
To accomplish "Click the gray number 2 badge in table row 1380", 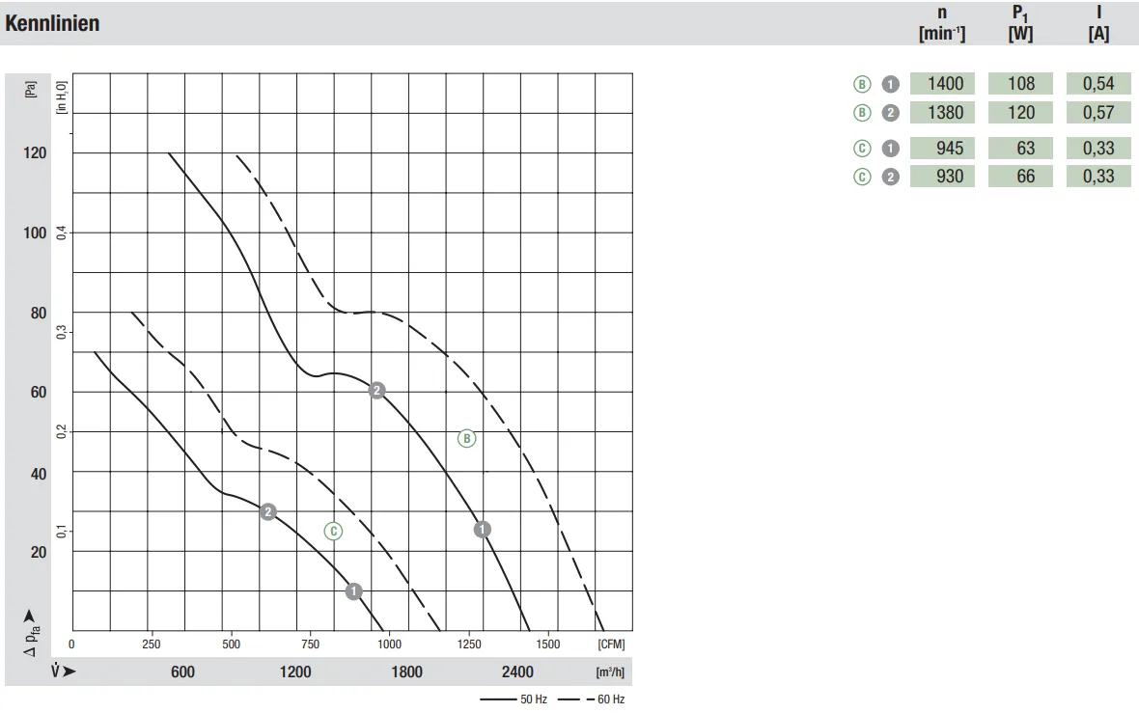I will tap(891, 113).
